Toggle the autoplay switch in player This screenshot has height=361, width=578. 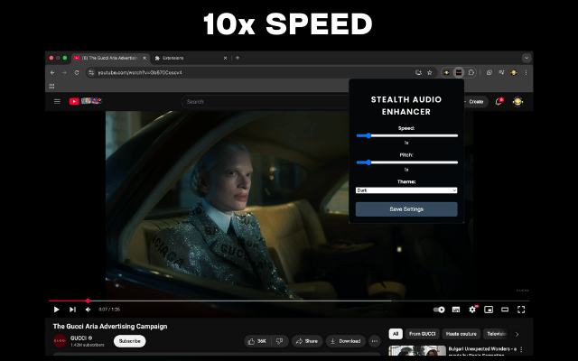[x=439, y=310]
